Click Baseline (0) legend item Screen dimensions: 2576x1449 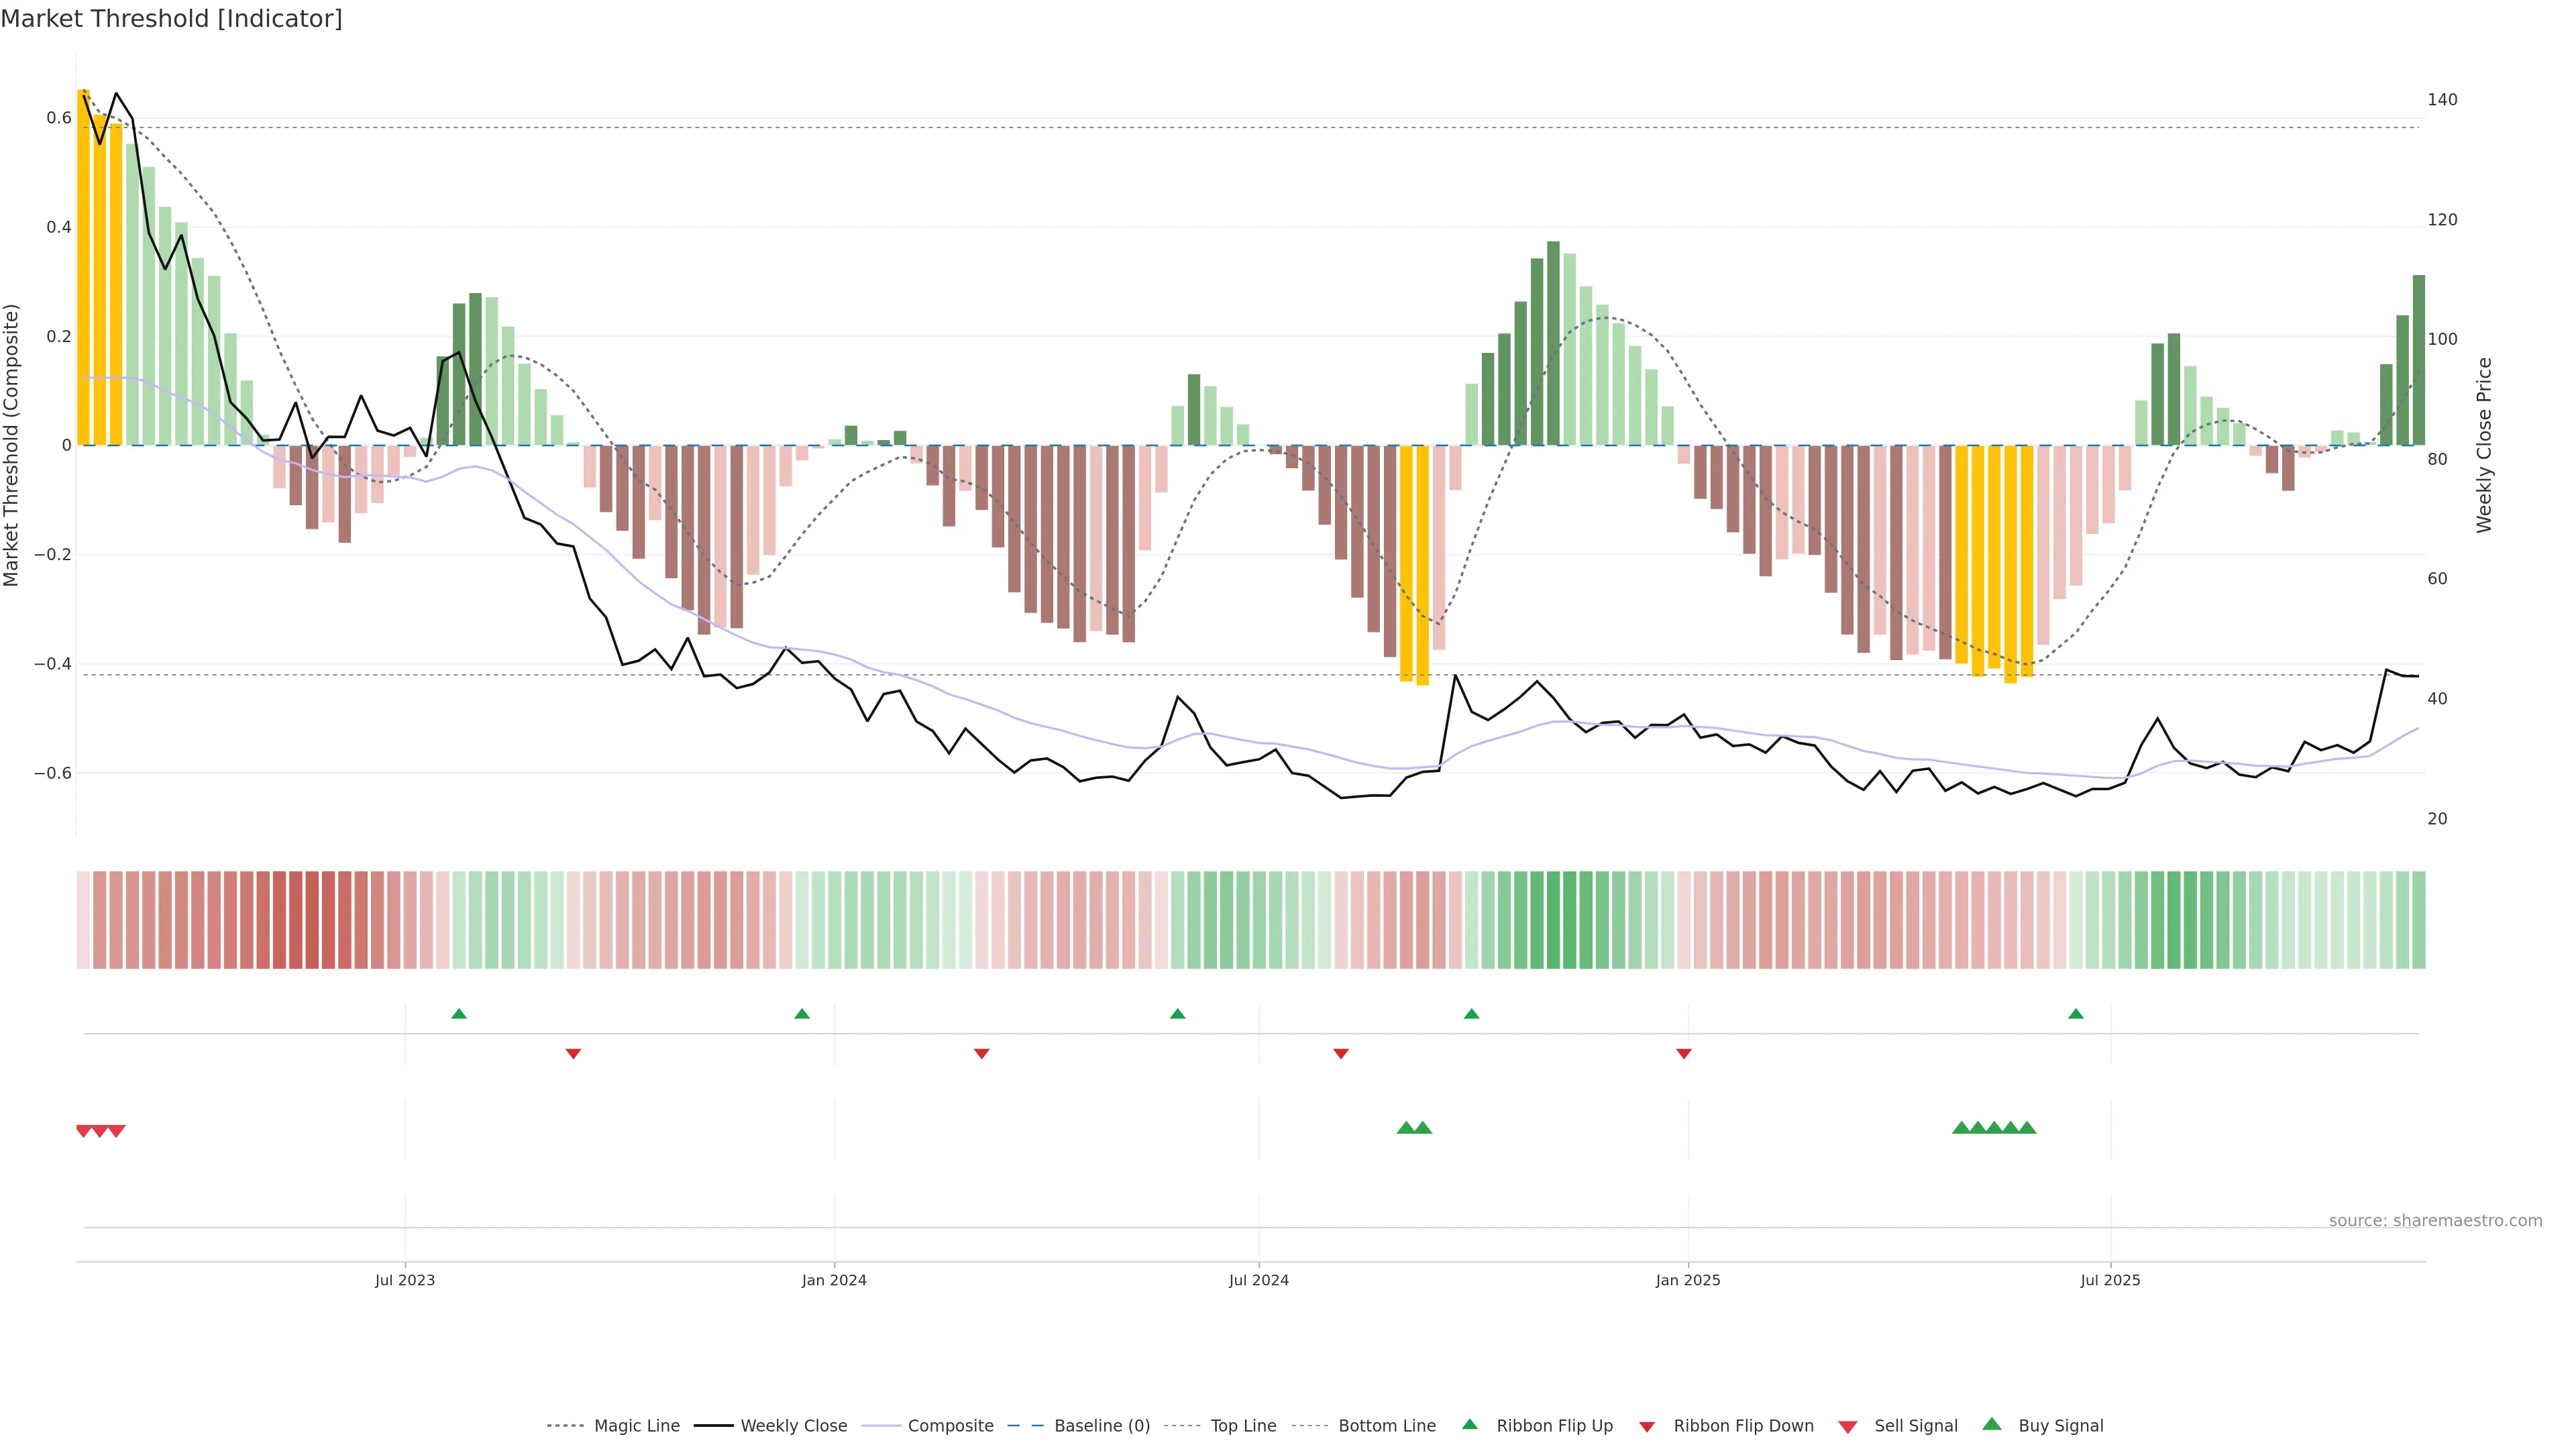click(x=1102, y=1426)
